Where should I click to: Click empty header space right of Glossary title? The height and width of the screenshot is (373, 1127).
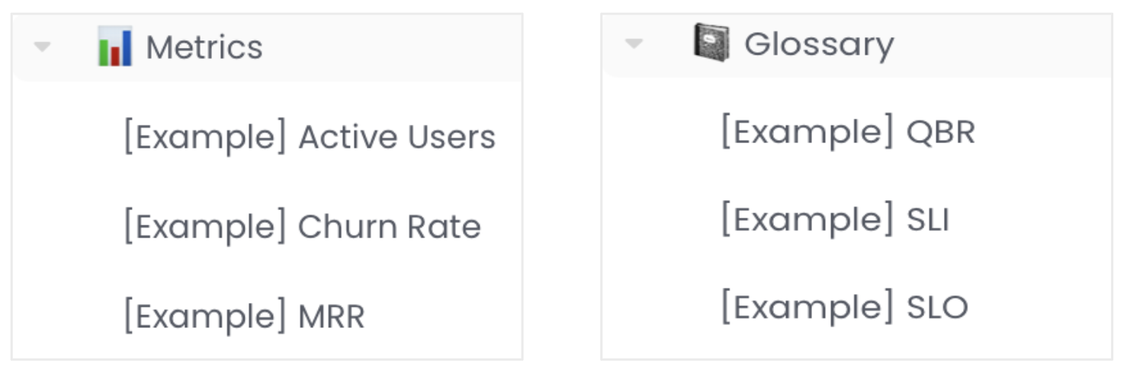(1007, 43)
